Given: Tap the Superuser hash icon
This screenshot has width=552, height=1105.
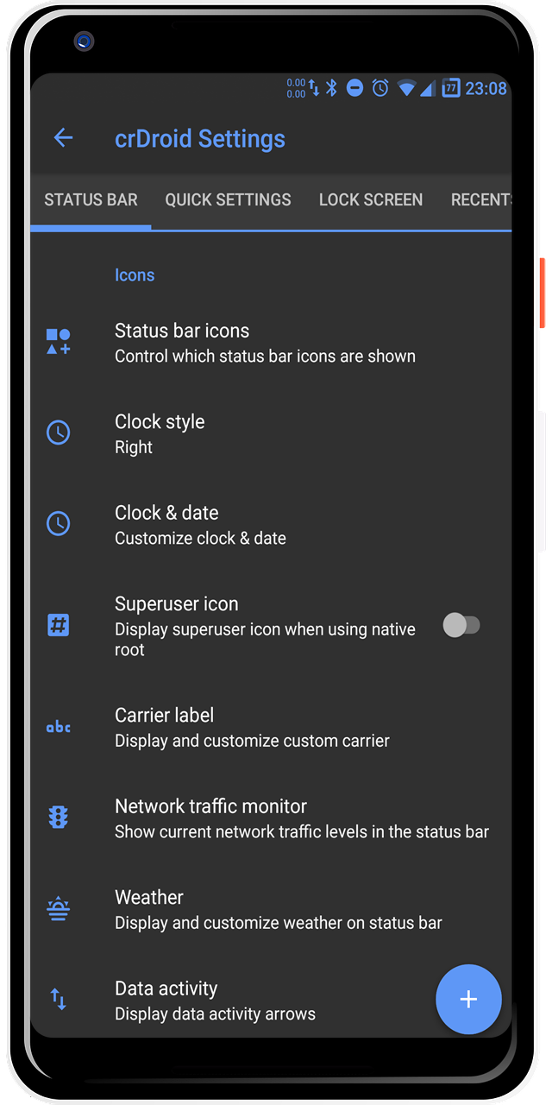Looking at the screenshot, I should pos(58,625).
